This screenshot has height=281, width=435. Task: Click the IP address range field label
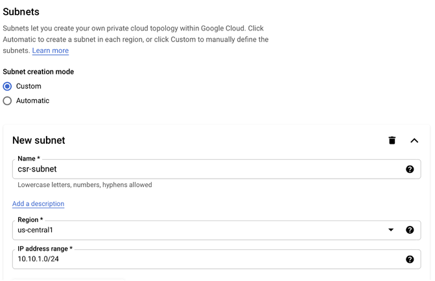click(45, 249)
